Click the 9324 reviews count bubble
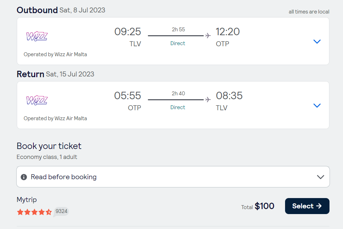343x229 pixels. [x=61, y=212]
